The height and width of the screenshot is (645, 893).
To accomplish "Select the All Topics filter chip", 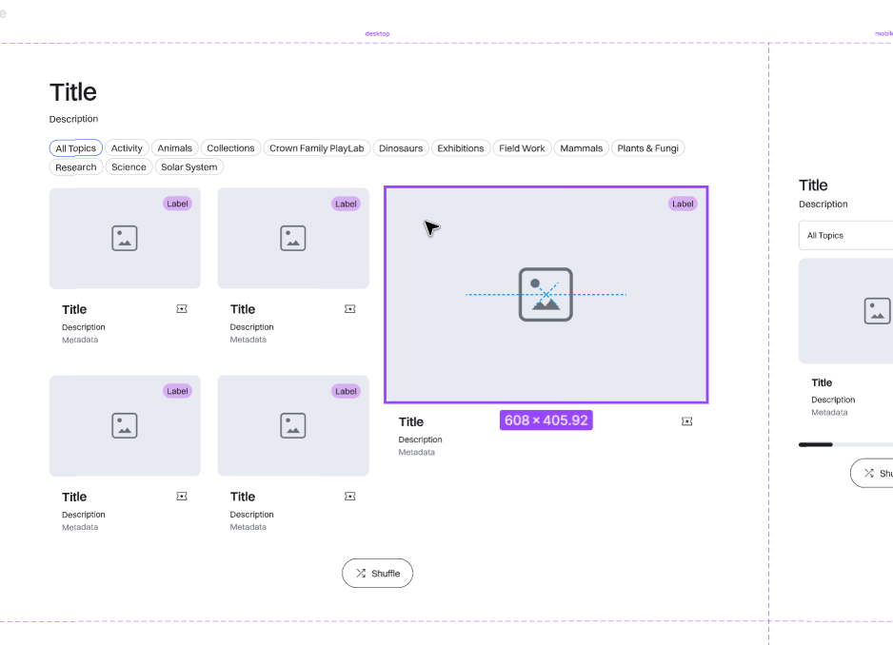I will [76, 148].
